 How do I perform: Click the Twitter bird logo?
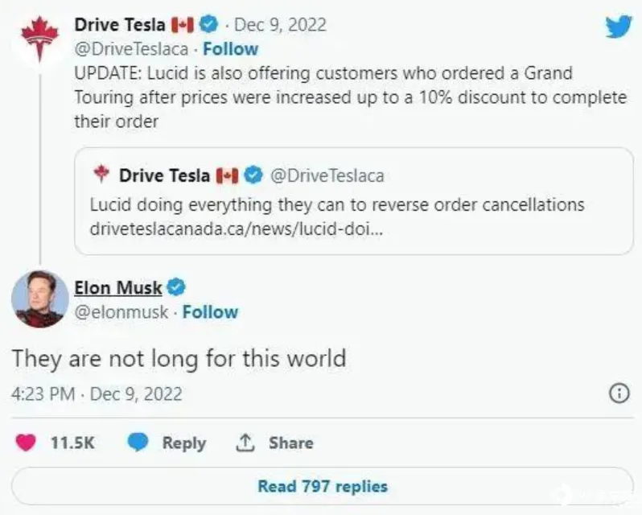[x=619, y=27]
